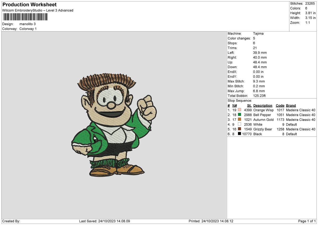Image resolution: width=318 pixels, height=225 pixels.
Task: Click the 'Brand' column header
Action: (x=291, y=105)
